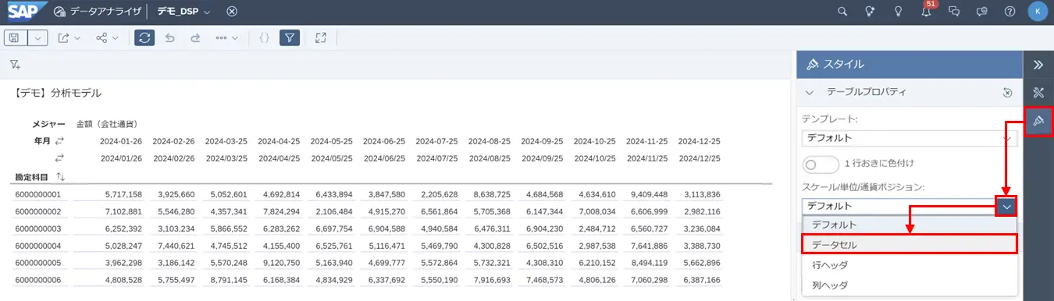Click the Refresh data icon
The width and height of the screenshot is (1054, 301).
click(x=144, y=37)
